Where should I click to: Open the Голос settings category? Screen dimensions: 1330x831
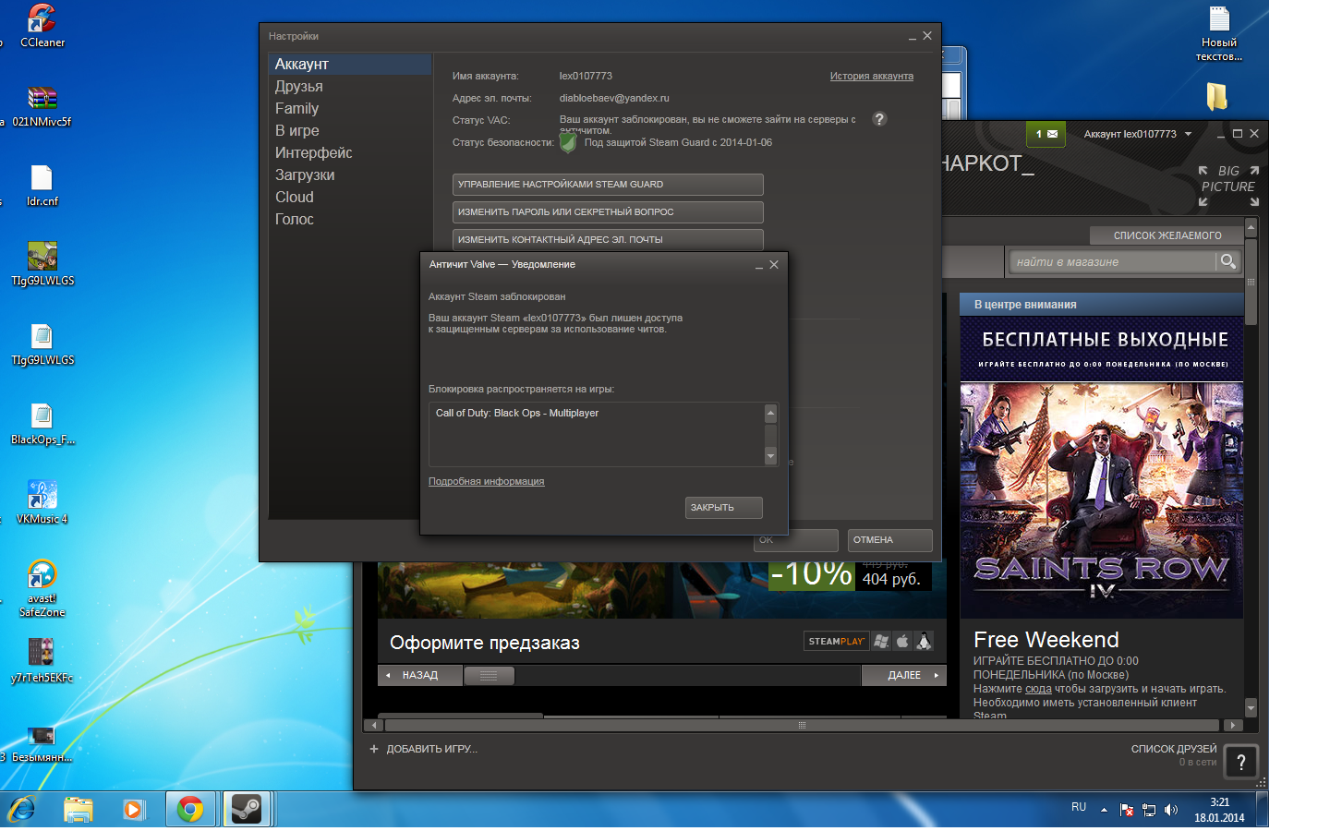[x=350, y=219]
